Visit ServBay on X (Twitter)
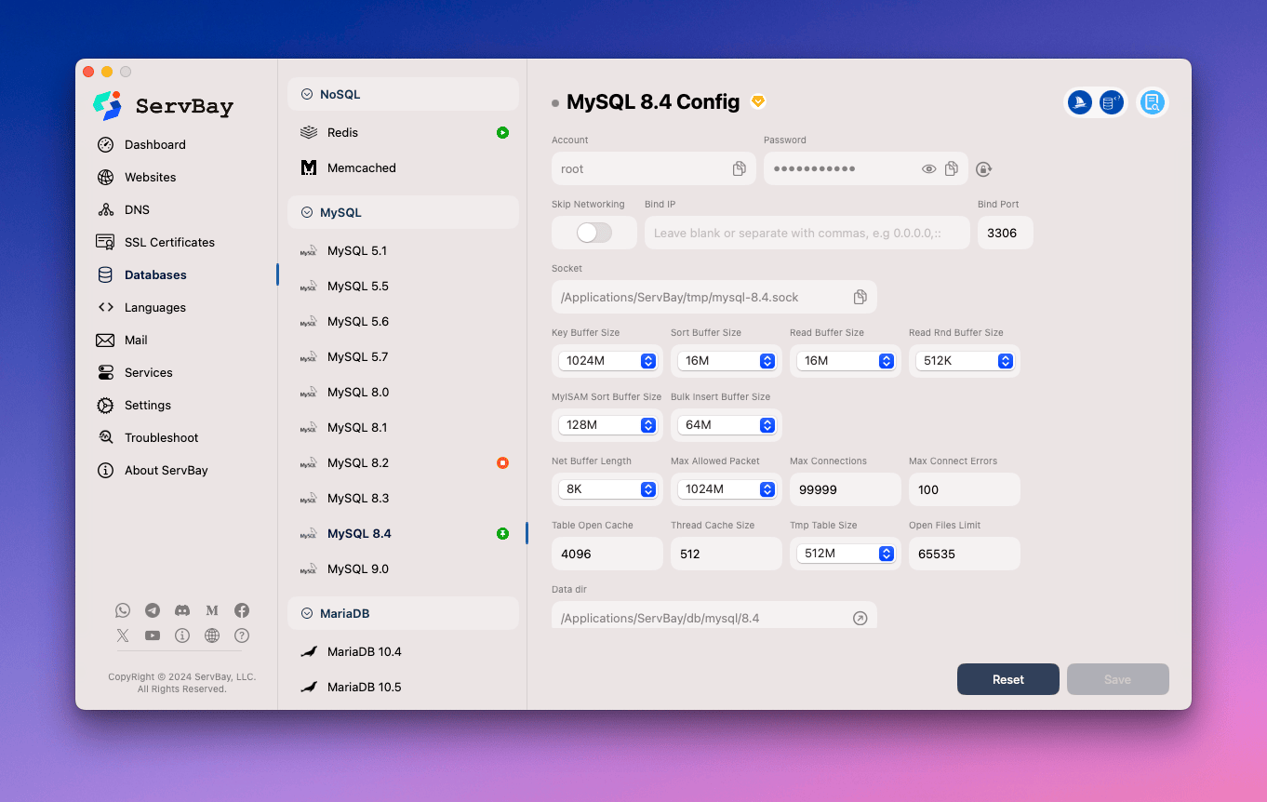This screenshot has height=802, width=1267. [x=122, y=635]
